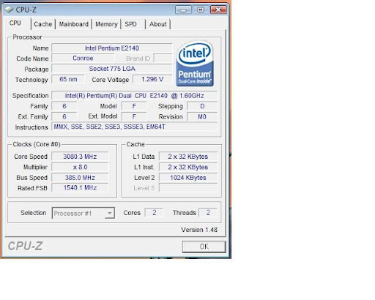
Task: Click the Level 2 value 1024 KBytes
Action: [x=188, y=178]
